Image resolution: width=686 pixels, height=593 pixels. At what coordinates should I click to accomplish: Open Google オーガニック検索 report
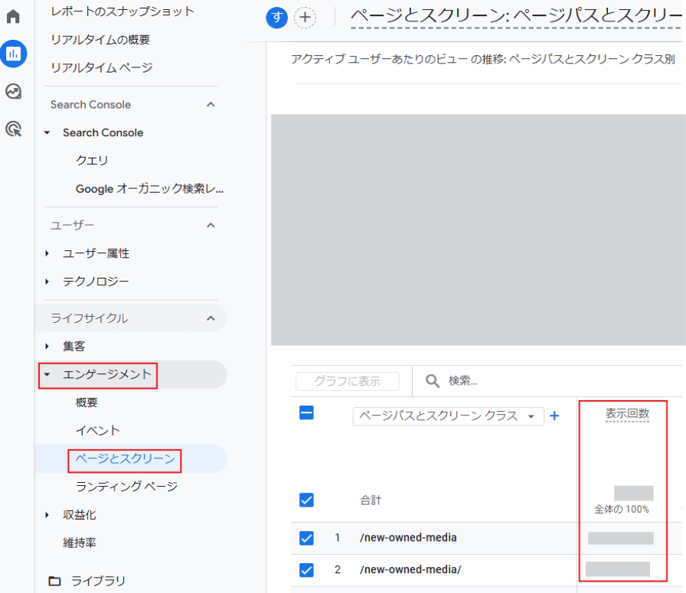point(149,188)
